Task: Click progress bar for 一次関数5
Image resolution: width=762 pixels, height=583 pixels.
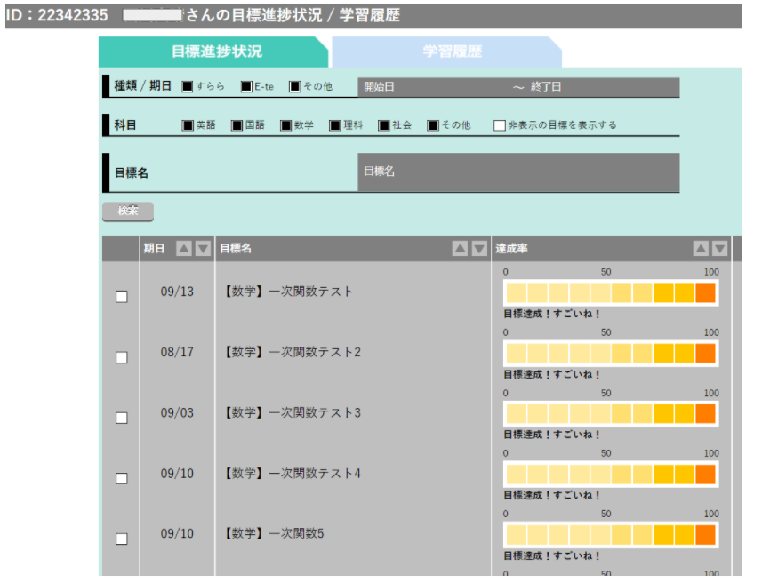Action: pyautogui.click(x=611, y=535)
